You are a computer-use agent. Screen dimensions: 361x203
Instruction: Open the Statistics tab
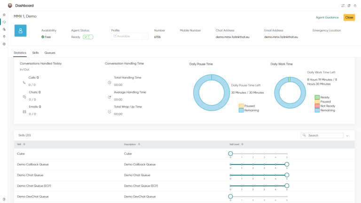pos(20,53)
